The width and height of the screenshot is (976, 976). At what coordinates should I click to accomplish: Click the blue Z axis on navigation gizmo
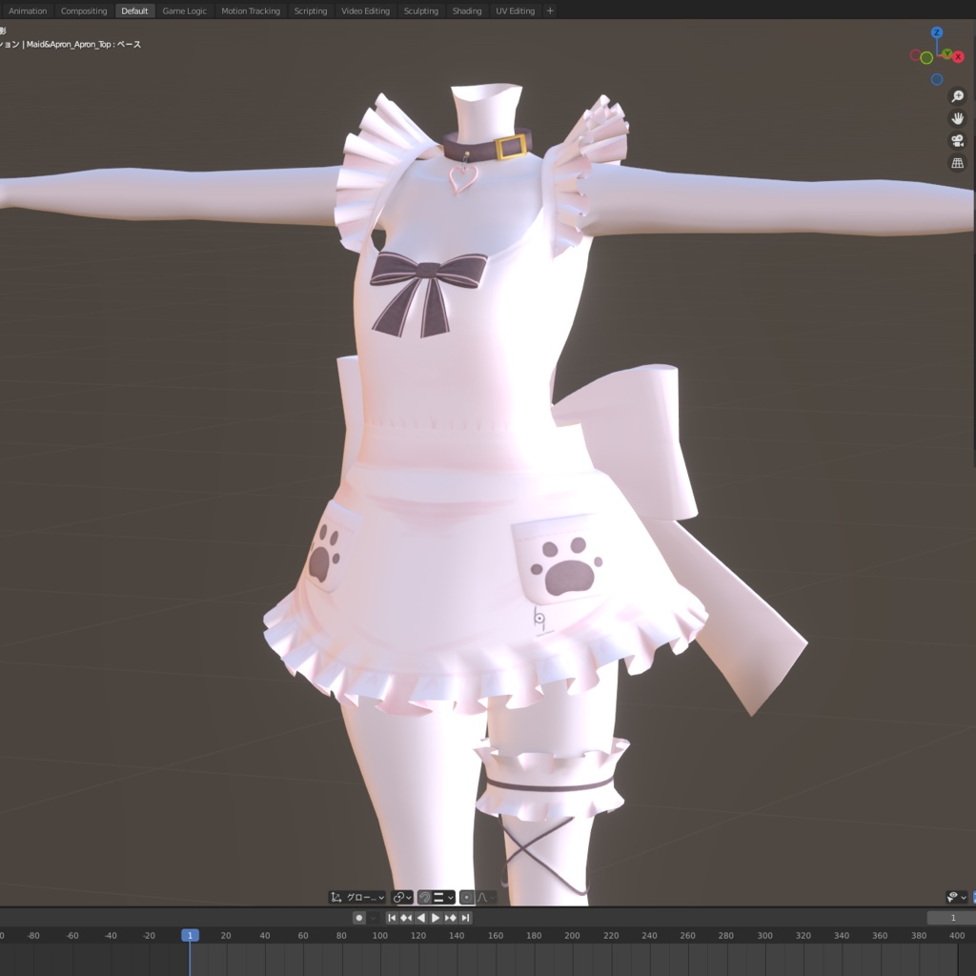point(936,33)
